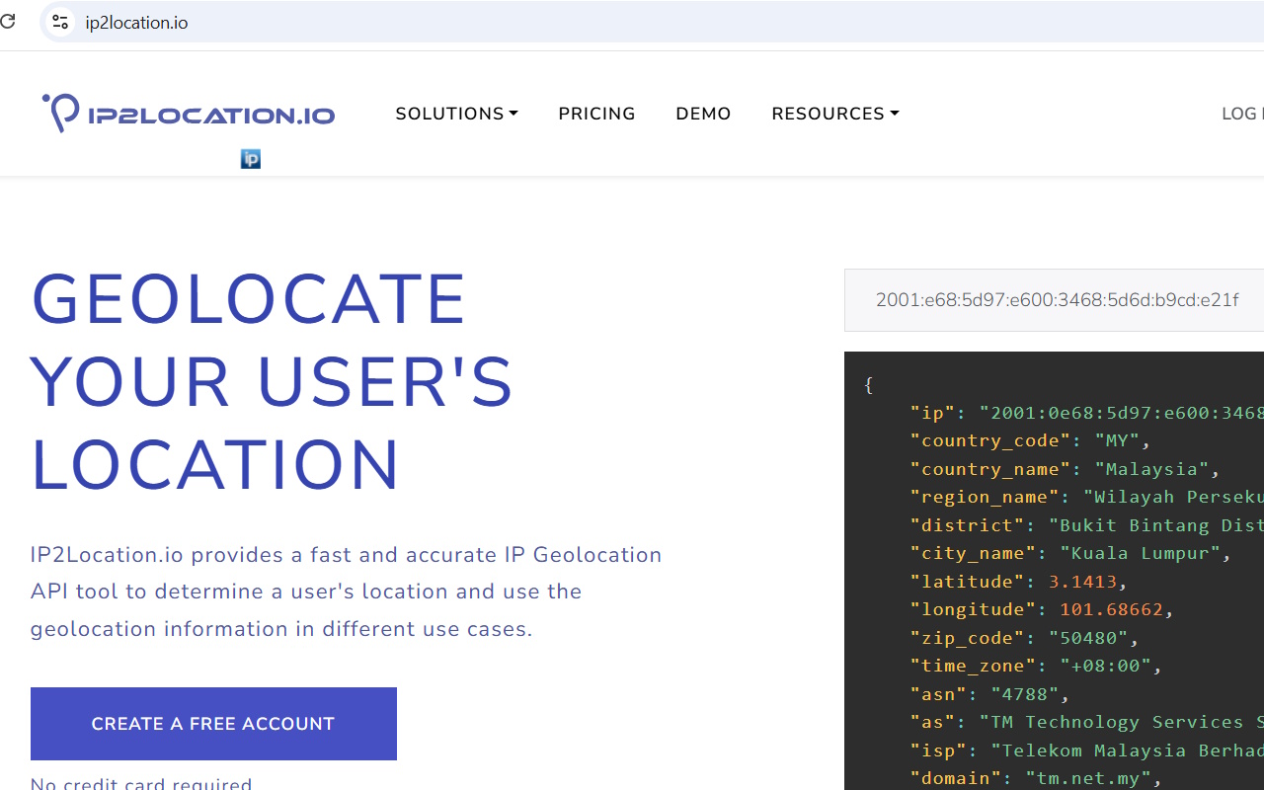The height and width of the screenshot is (790, 1264).
Task: Open the DEMO menu item
Action: (x=703, y=114)
